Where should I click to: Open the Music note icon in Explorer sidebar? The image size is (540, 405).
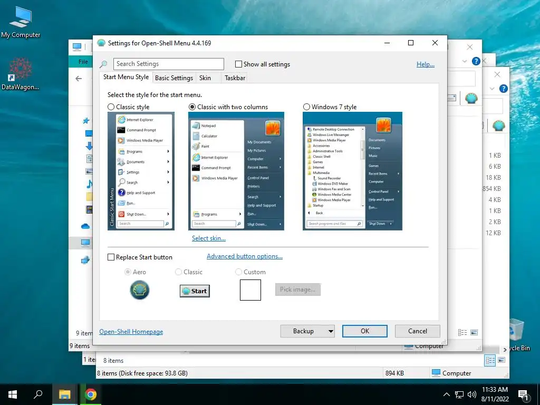[89, 184]
